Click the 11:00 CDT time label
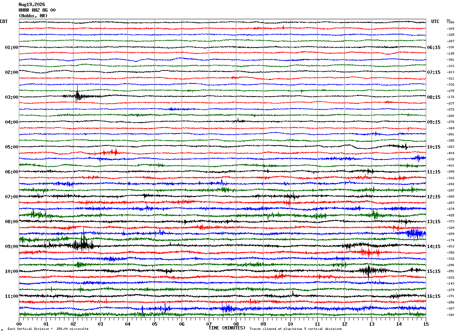Image resolution: width=456 pixels, height=334 pixels. (12, 296)
